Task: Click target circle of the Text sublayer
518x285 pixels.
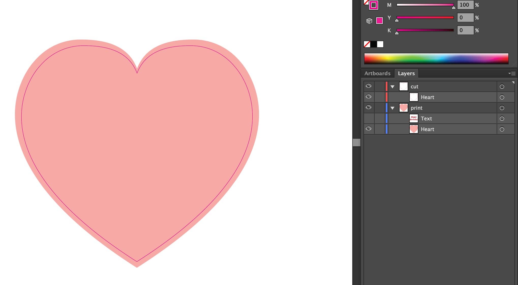Action: [x=502, y=119]
